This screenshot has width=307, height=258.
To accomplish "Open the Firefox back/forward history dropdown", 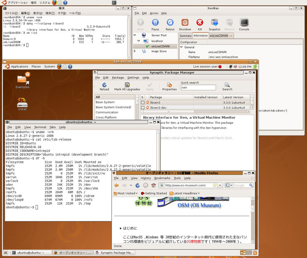I will (131, 185).
